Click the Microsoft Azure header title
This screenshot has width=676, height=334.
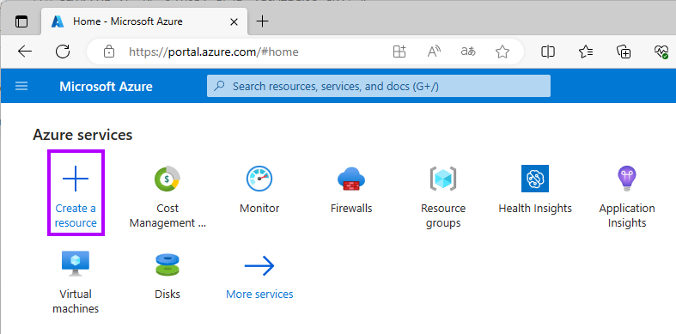click(106, 86)
